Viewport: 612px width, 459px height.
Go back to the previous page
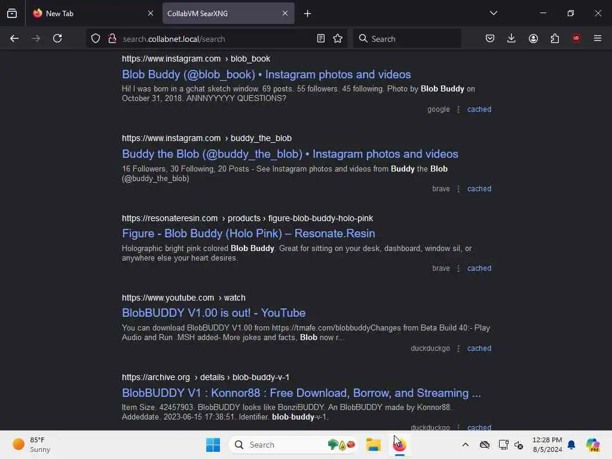click(14, 39)
